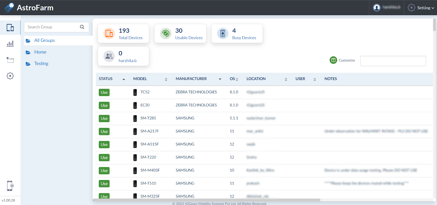Click ZEBRA TECHNOLOGIES in TC52 row
Screen dimensions: 437x205
click(196, 92)
